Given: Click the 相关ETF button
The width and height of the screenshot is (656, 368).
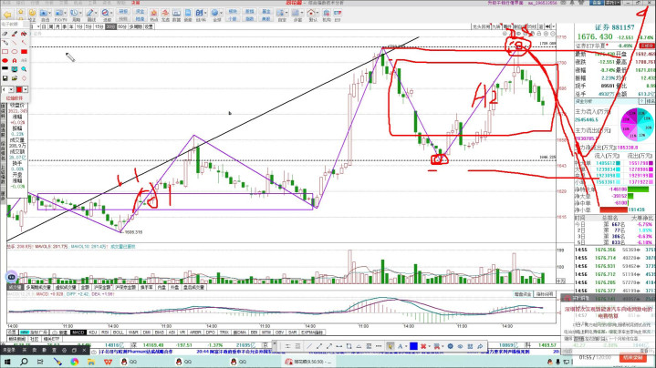Looking at the screenshot, I should point(51,339).
